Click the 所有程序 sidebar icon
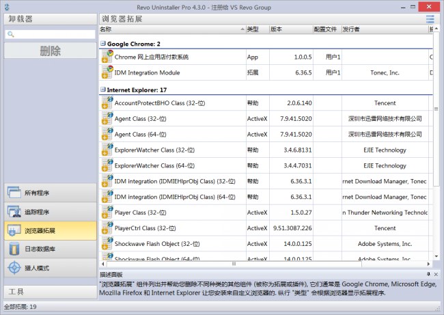Screen dimensions: 444x315 tap(14, 192)
